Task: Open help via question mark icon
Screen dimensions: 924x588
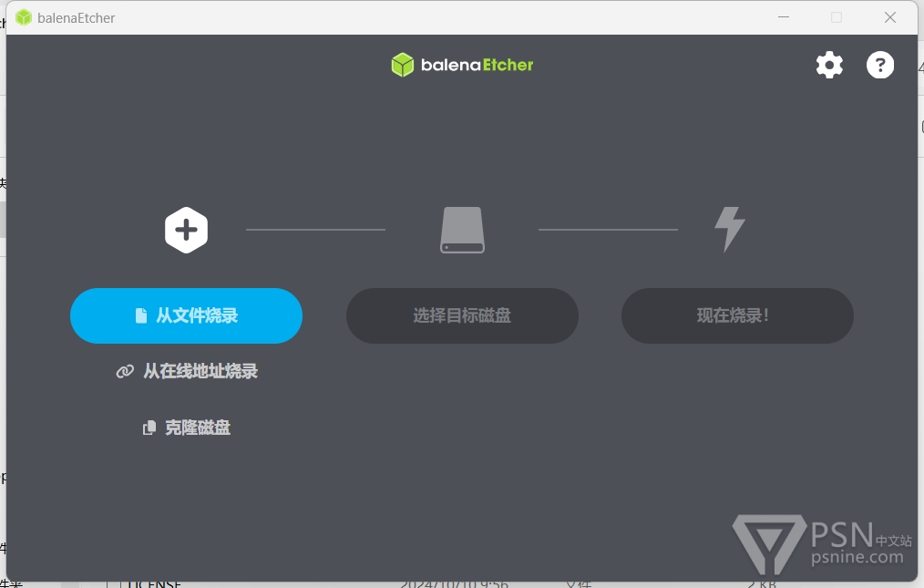Action: (x=879, y=65)
